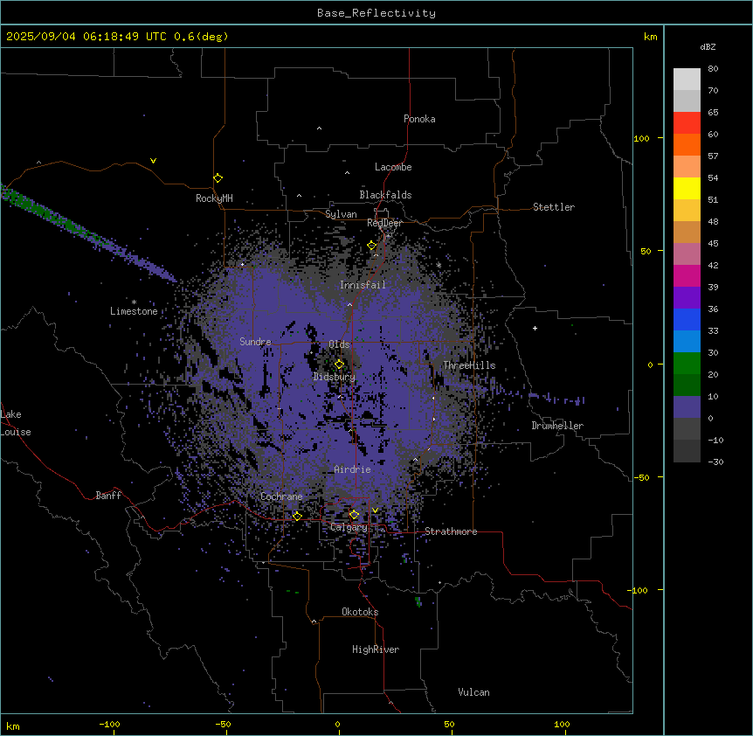Click the Sylvan map label

341,214
